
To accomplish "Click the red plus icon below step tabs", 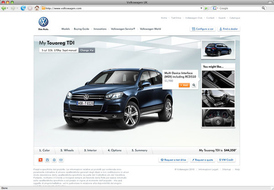I will click(41, 160).
